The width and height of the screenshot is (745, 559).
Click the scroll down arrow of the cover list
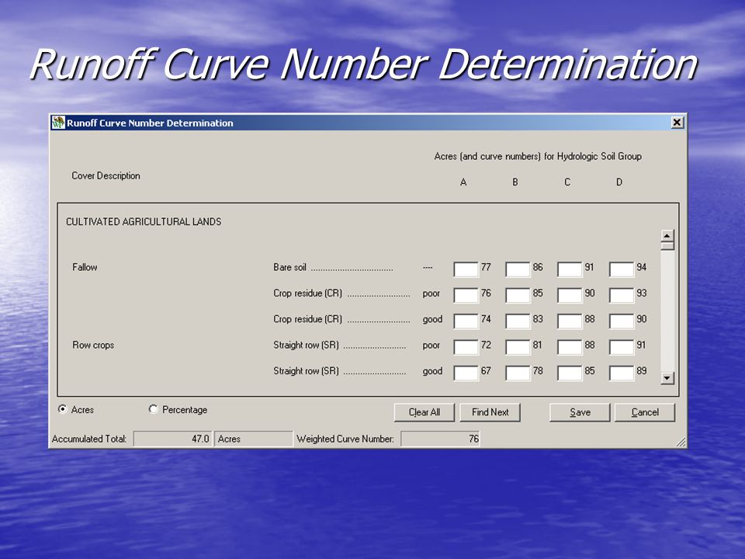(x=667, y=378)
